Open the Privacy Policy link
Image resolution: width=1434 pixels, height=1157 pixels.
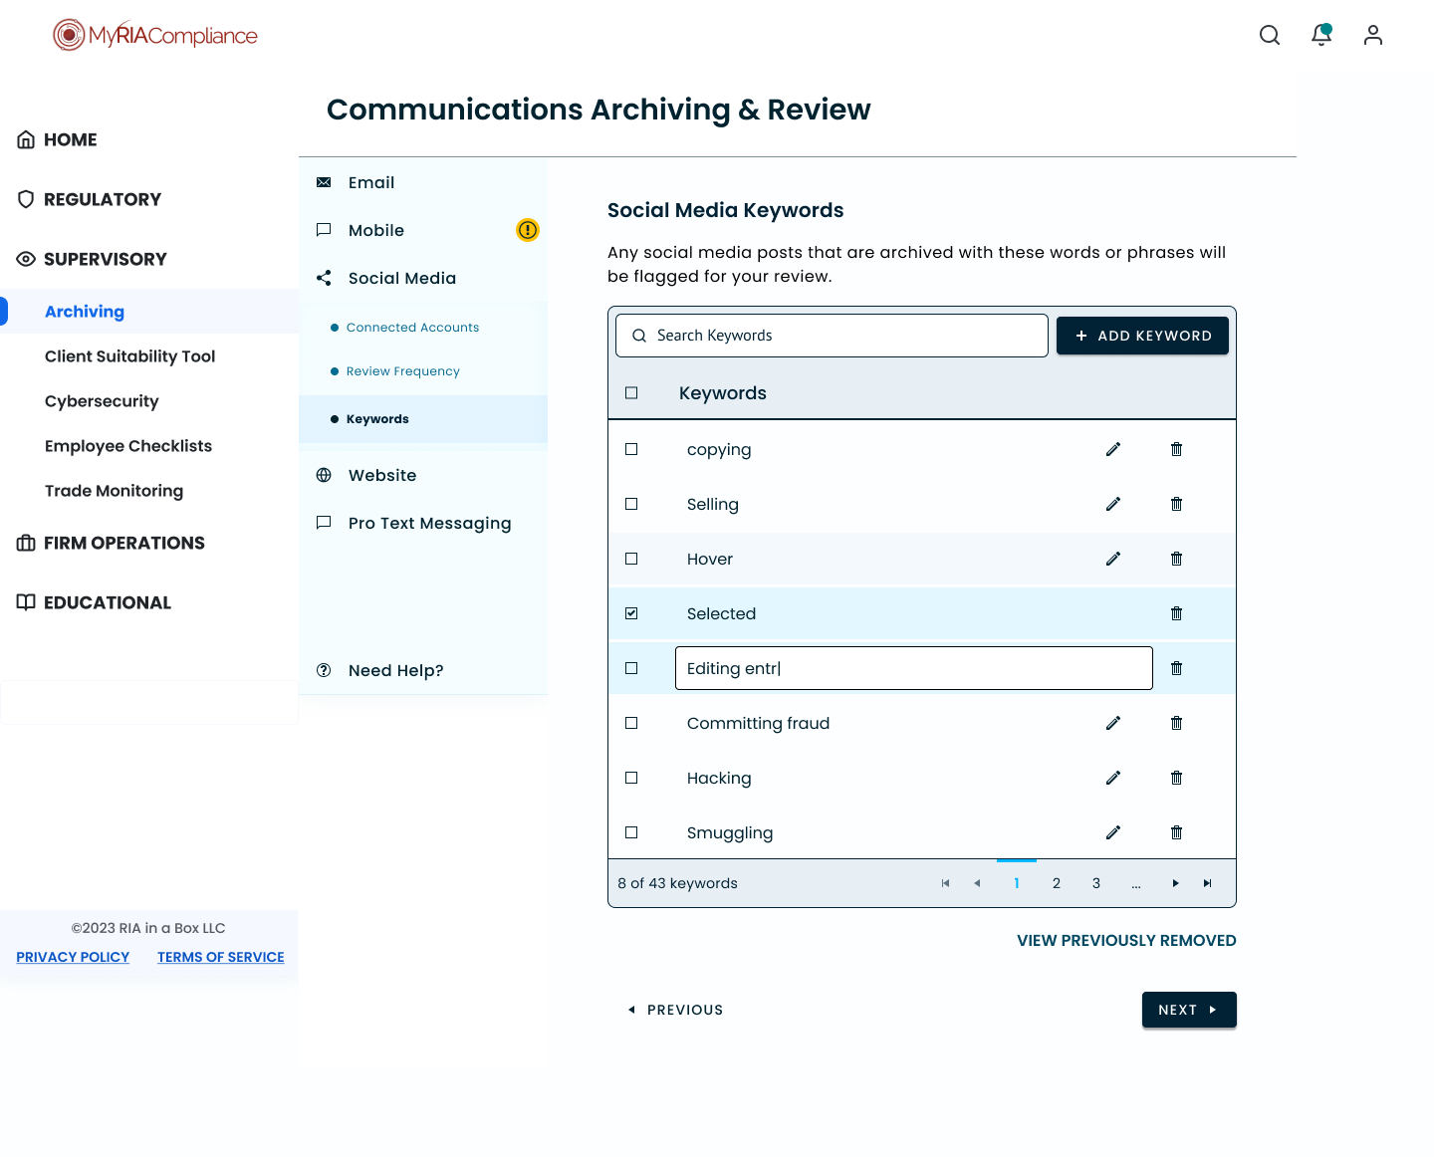tap(73, 957)
